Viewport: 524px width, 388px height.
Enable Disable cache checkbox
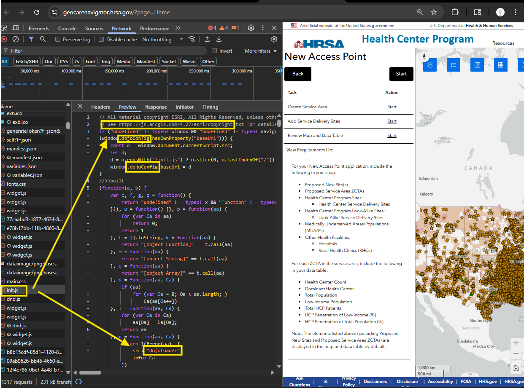click(101, 39)
